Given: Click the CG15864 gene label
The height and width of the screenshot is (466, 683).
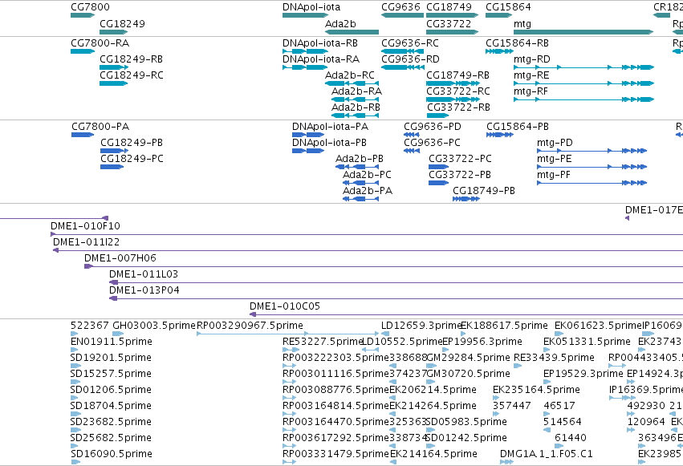Looking at the screenshot, I should coord(508,7).
